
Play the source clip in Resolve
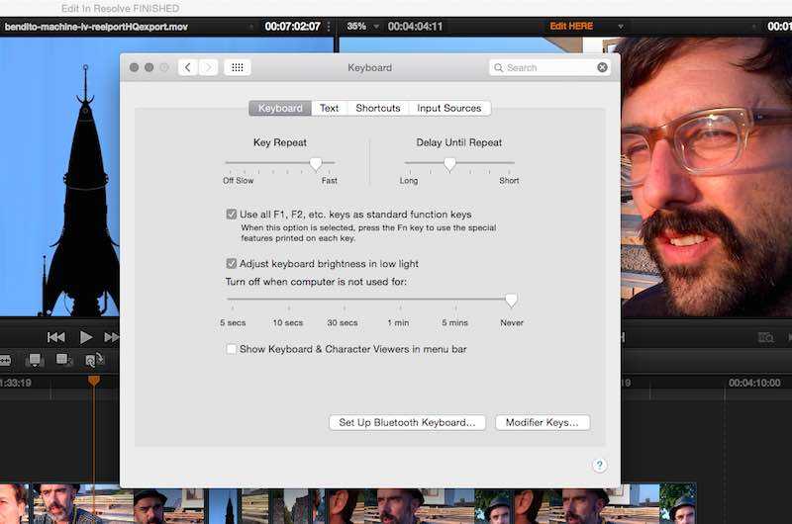pyautogui.click(x=86, y=337)
